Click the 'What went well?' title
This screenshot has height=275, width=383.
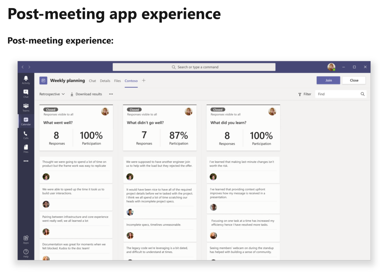58,123
